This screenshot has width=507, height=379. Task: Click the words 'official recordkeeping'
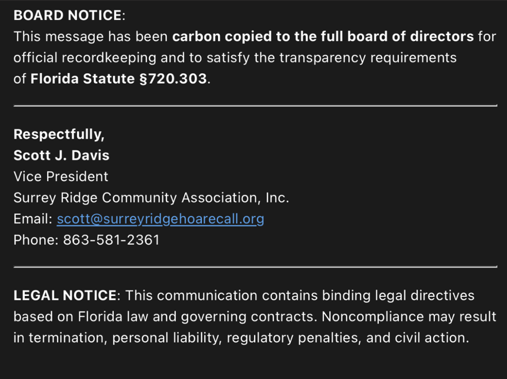pos(85,58)
